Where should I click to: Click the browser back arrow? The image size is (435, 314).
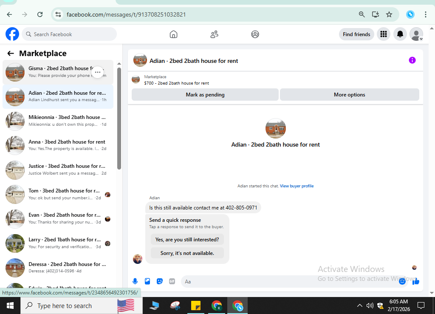pyautogui.click(x=9, y=14)
